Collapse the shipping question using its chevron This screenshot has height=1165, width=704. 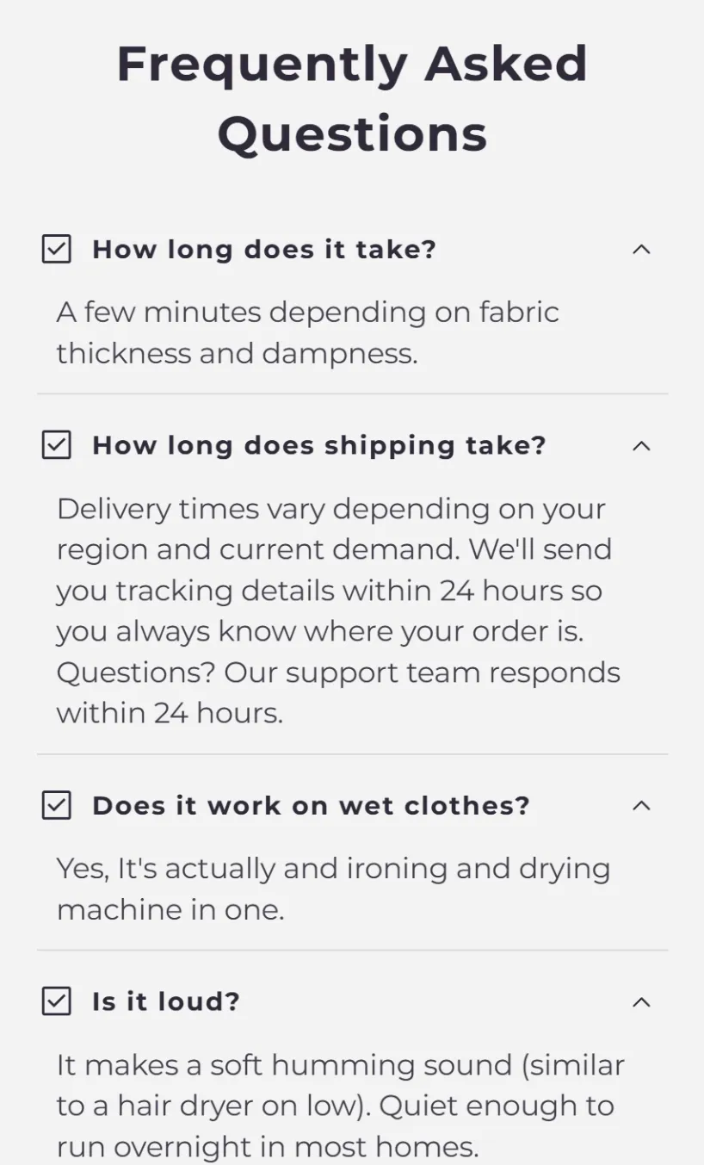[x=641, y=445]
